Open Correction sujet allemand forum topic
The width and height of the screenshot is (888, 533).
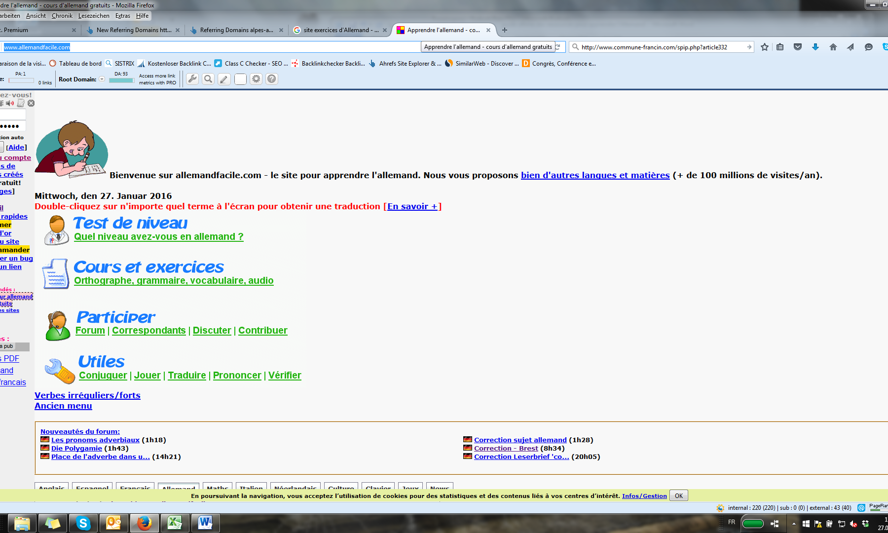(520, 440)
